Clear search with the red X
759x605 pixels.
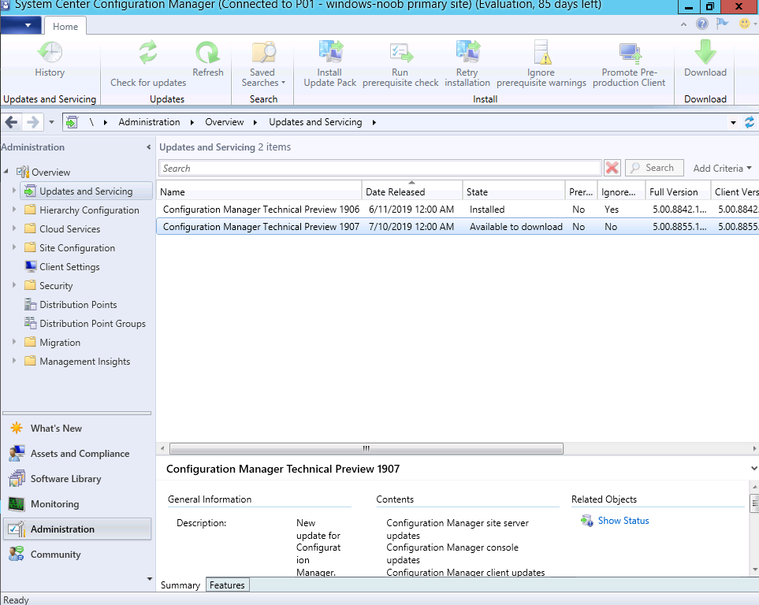click(612, 168)
